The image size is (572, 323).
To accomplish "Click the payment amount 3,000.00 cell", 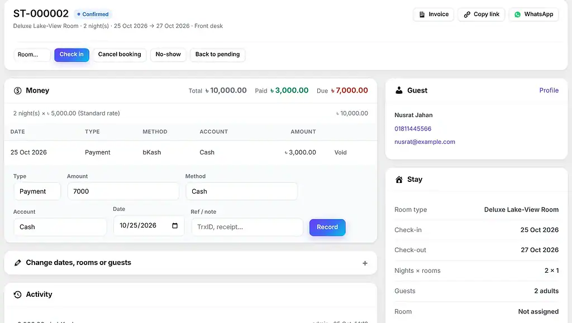I will click(x=300, y=153).
